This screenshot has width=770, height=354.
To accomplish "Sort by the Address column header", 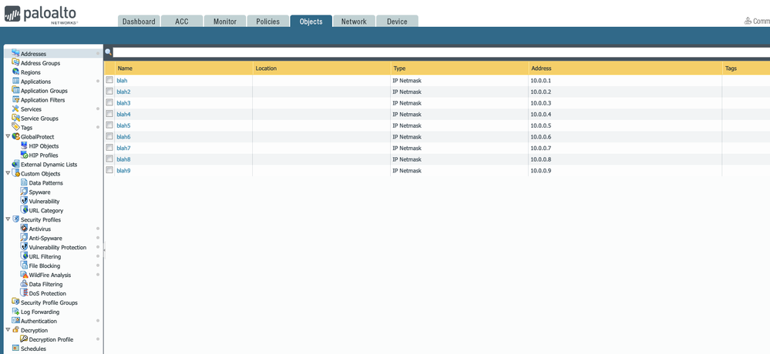I will tap(625, 68).
